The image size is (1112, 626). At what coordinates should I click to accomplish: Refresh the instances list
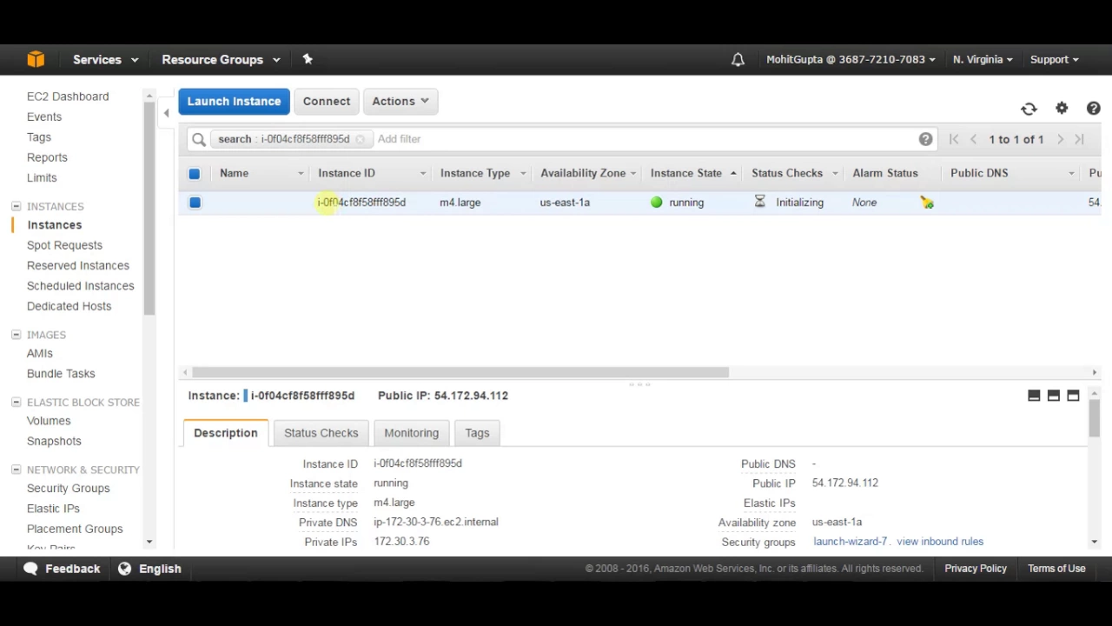[x=1029, y=109]
